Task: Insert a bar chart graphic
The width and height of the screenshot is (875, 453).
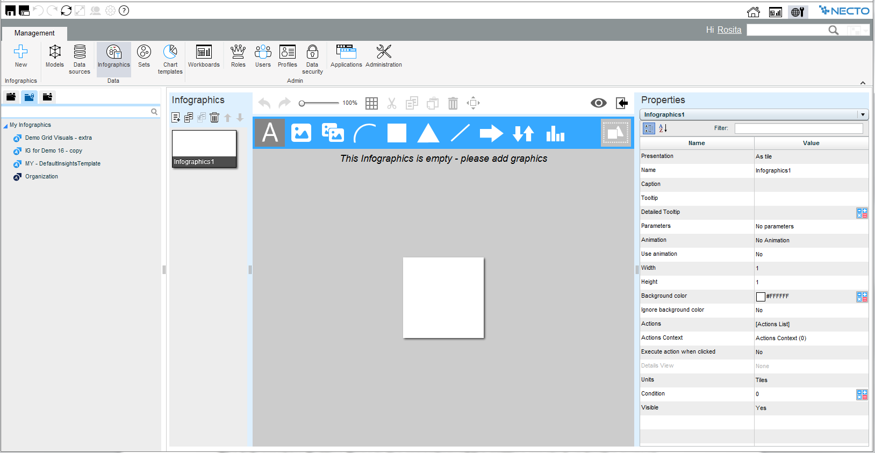Action: pyautogui.click(x=555, y=133)
